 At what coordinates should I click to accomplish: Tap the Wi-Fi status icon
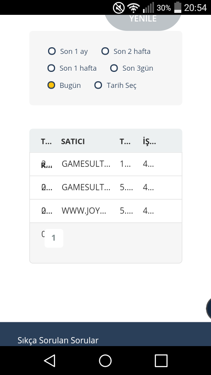(x=134, y=8)
